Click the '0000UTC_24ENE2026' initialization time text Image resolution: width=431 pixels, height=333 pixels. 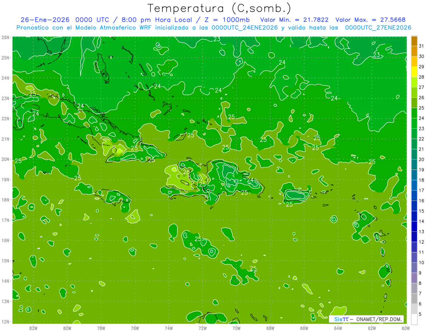point(245,28)
